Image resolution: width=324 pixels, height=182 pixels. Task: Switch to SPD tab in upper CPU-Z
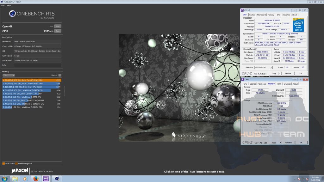tap(278, 15)
